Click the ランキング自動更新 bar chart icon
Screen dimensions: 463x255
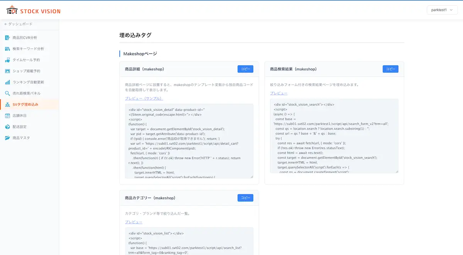[x=7, y=82]
